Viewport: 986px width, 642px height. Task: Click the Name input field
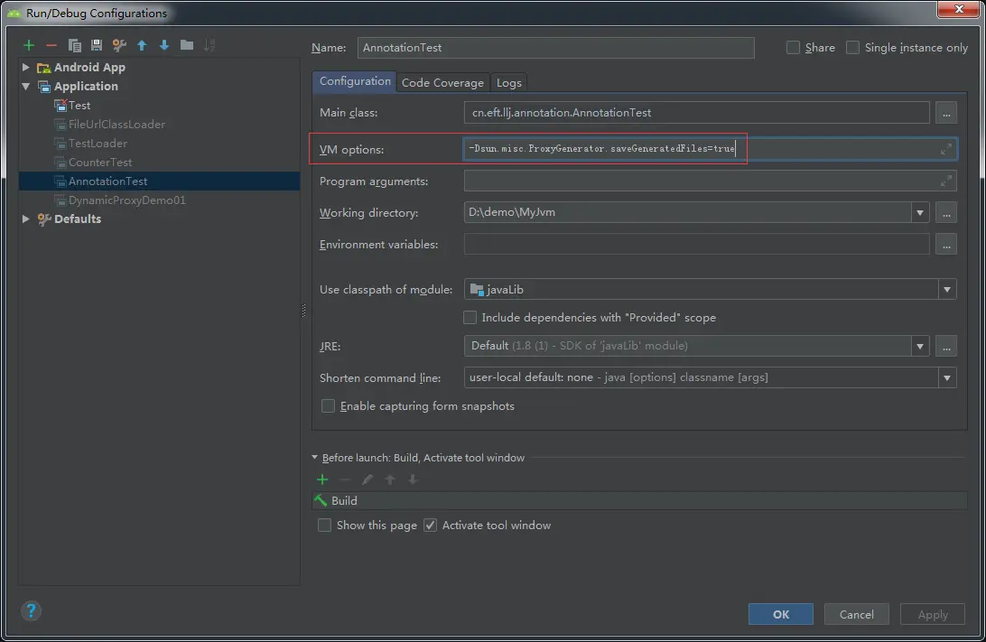(x=556, y=48)
